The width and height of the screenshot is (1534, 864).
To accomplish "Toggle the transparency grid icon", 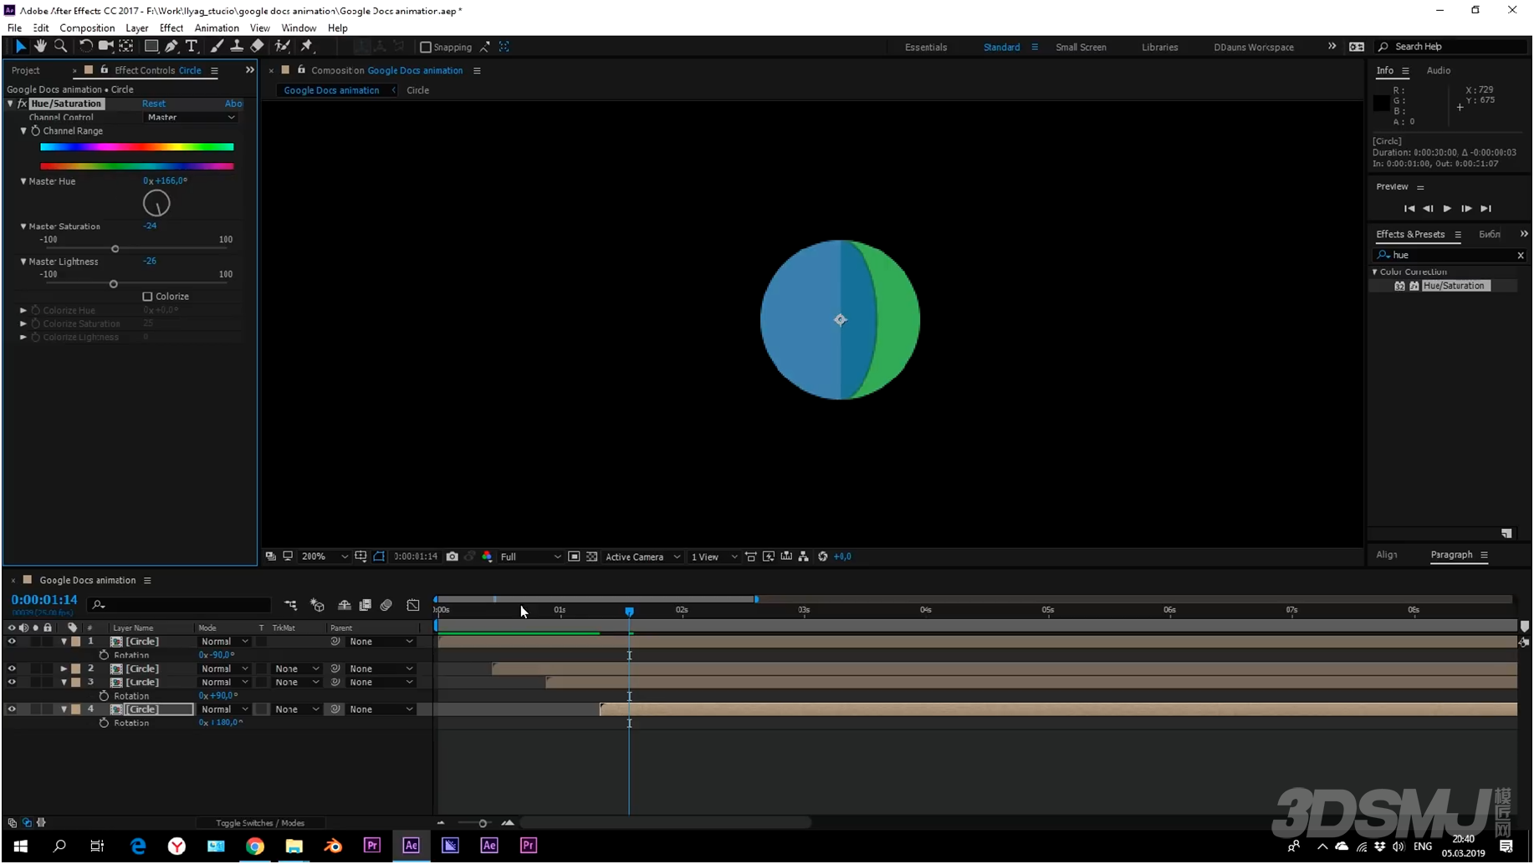I will point(592,557).
